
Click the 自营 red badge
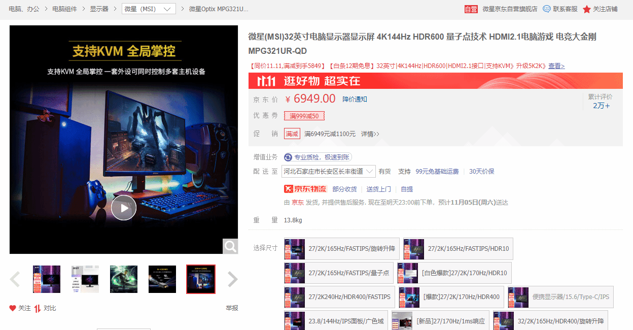pyautogui.click(x=471, y=9)
